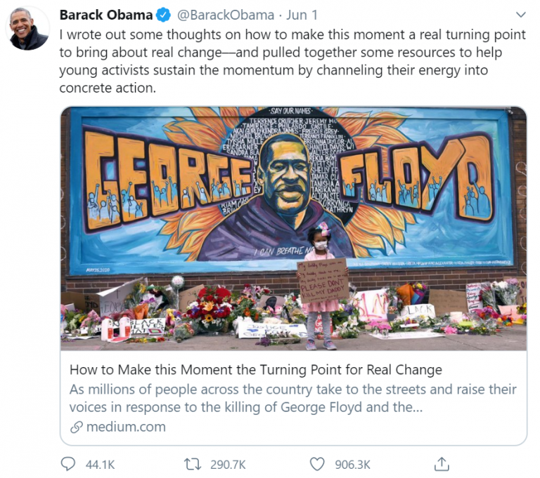Screen dimensions: 540x478
Task: Click the article description preview text
Action: (292, 398)
